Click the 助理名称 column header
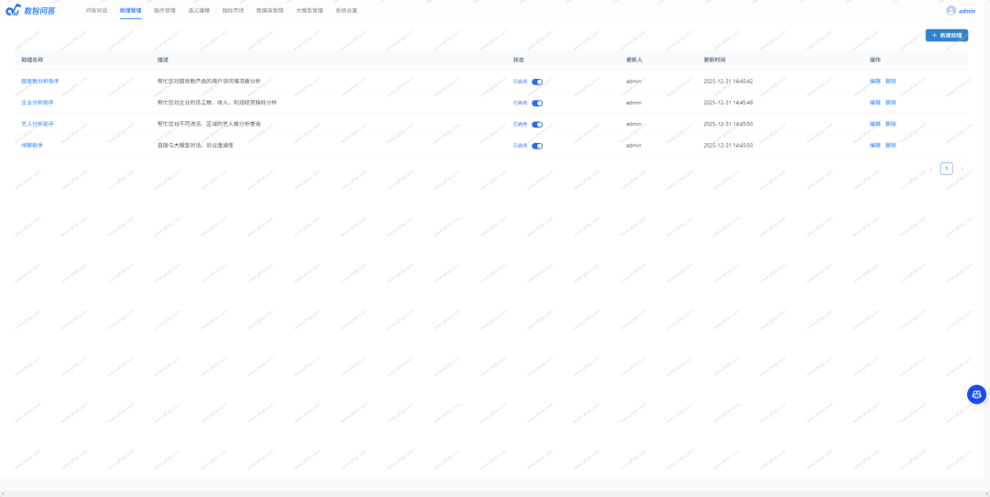Screen dimensions: 990x497 click(32, 60)
